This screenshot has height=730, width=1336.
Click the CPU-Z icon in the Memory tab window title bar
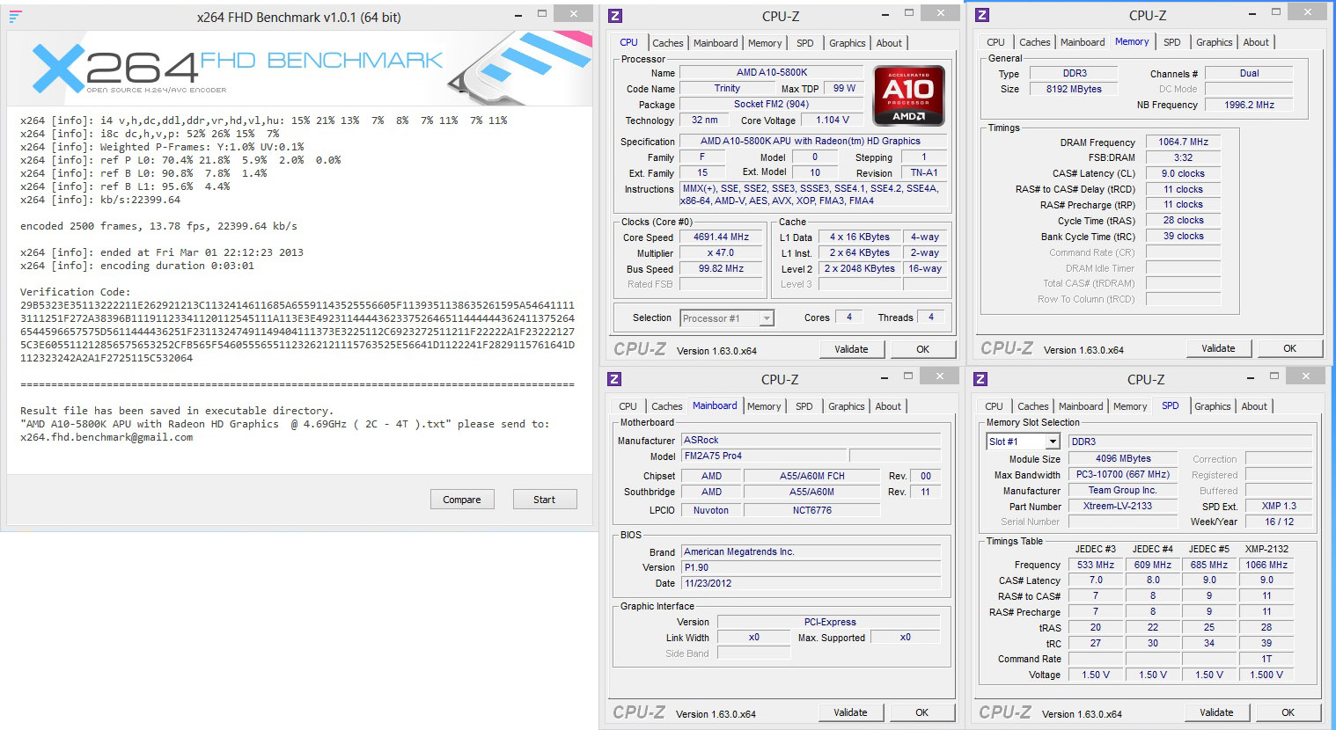tap(982, 15)
